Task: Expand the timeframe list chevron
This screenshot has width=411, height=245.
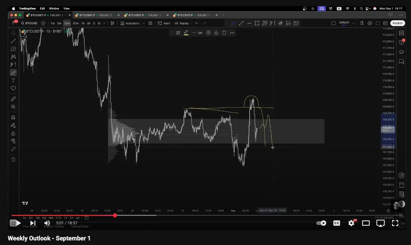Action: [104, 23]
